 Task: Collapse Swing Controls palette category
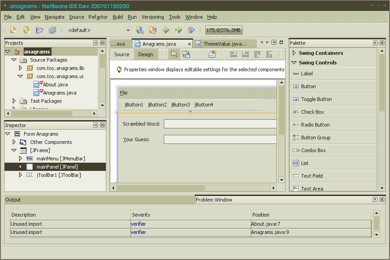(294, 63)
